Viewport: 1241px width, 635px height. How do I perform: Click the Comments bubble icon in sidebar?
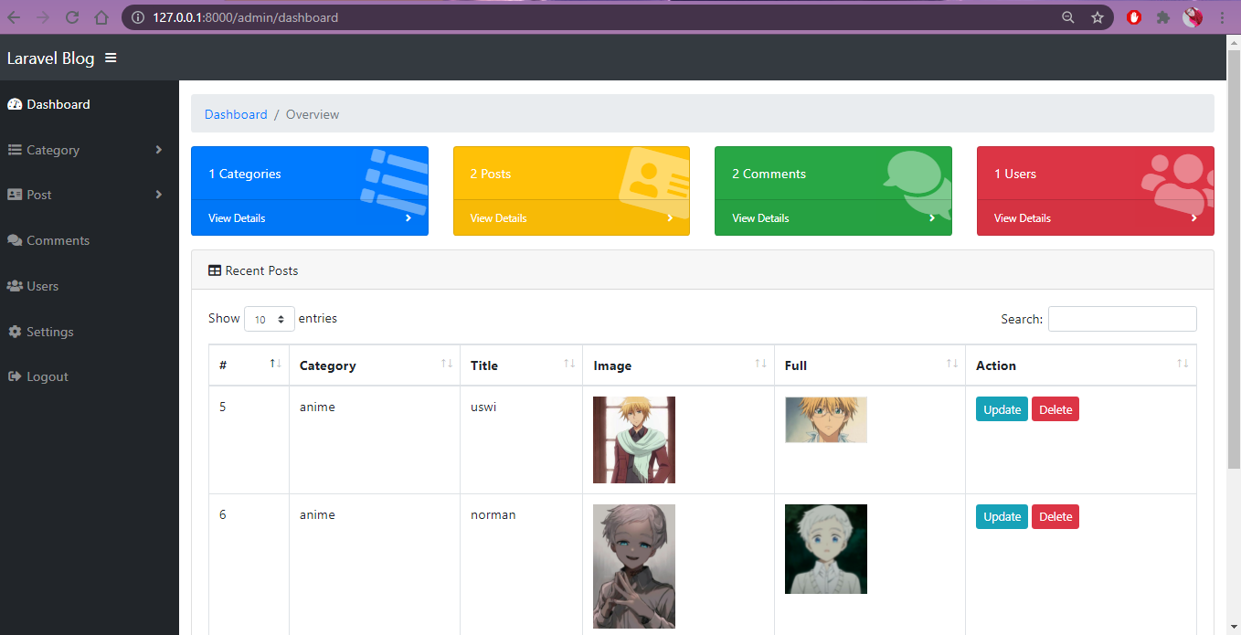pos(15,240)
